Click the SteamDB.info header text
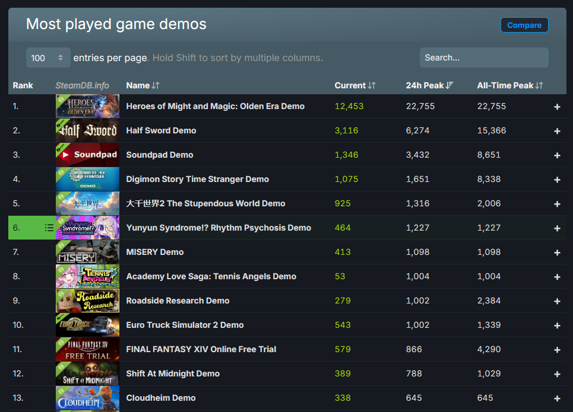The width and height of the screenshot is (573, 412). [x=82, y=85]
